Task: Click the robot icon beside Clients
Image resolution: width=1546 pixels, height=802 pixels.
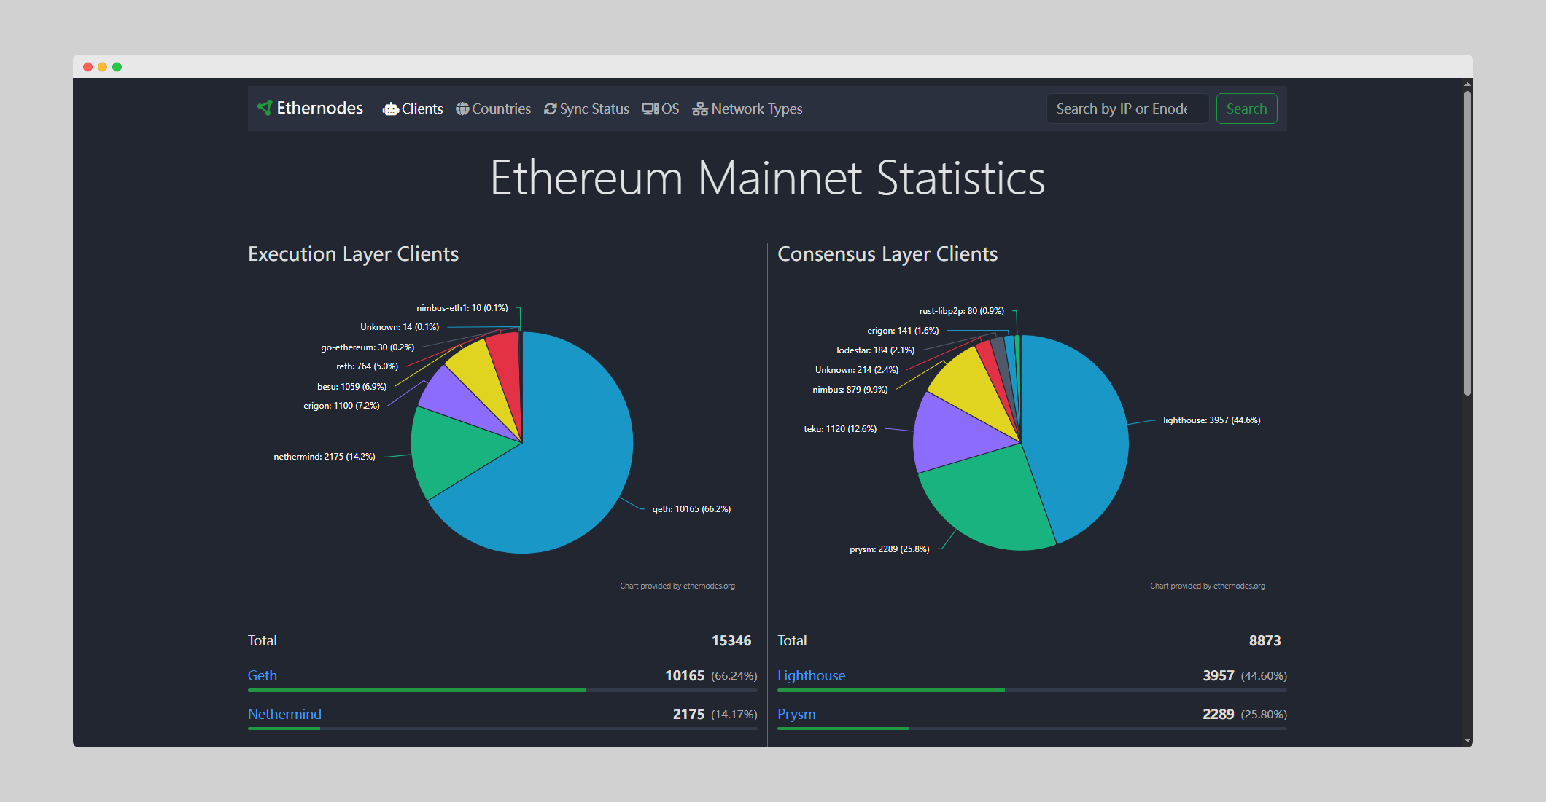Action: point(391,109)
